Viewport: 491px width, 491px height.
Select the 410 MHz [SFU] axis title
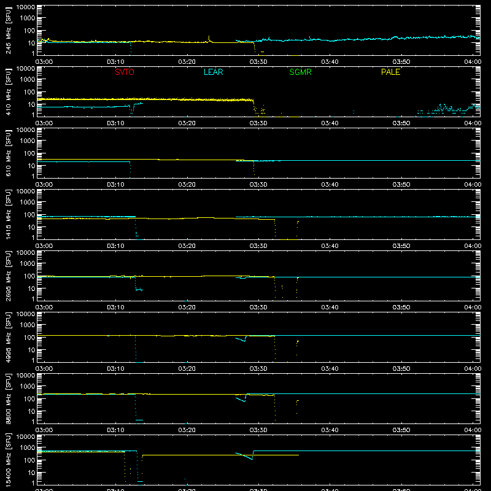[9, 92]
